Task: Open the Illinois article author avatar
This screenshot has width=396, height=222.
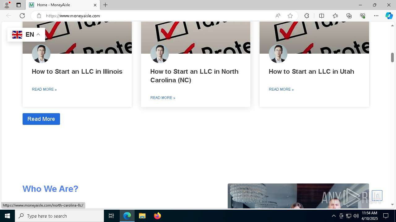Action: (41, 54)
